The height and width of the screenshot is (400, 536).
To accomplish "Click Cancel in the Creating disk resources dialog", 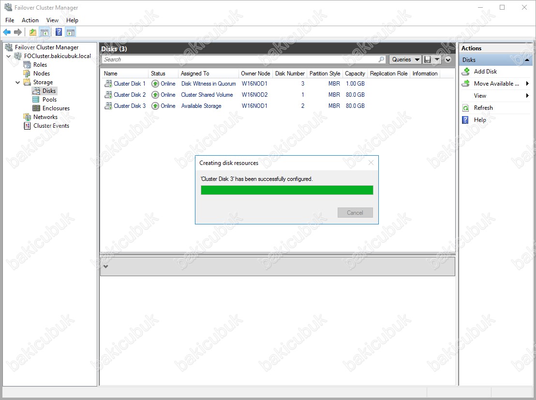I will 355,213.
